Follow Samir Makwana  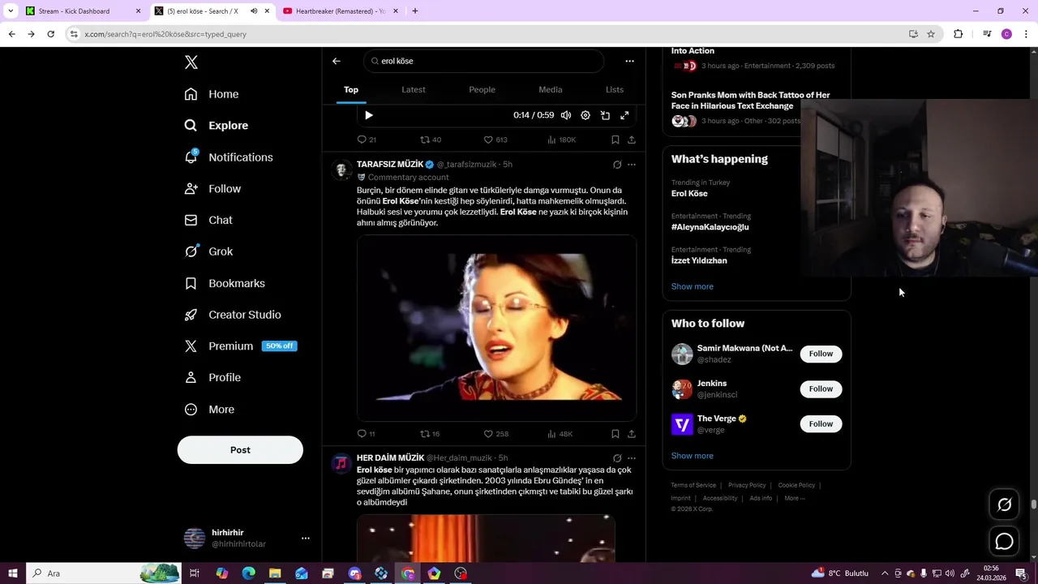click(821, 354)
